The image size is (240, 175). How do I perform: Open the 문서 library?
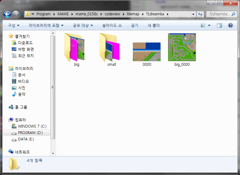pos(21,75)
